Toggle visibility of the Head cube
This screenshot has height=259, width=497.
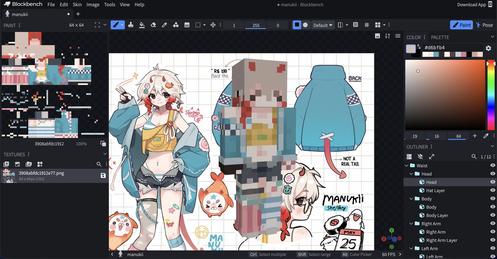pyautogui.click(x=493, y=182)
